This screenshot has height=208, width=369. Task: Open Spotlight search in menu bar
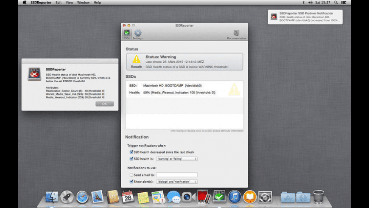pos(336,3)
